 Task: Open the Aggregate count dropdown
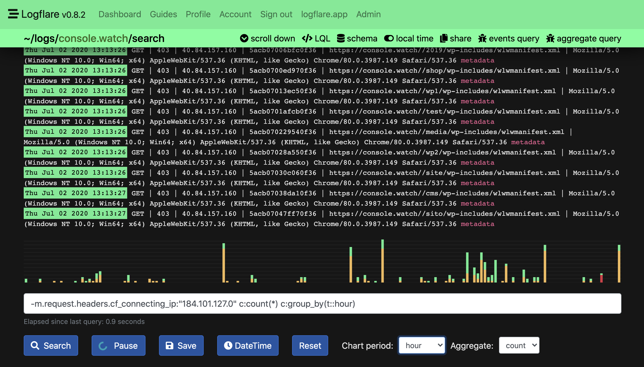click(x=519, y=345)
